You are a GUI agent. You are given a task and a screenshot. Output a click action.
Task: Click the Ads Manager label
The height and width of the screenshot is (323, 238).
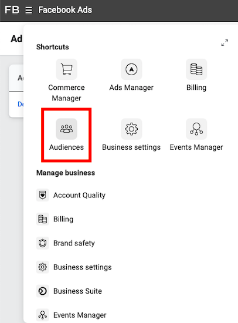click(131, 88)
